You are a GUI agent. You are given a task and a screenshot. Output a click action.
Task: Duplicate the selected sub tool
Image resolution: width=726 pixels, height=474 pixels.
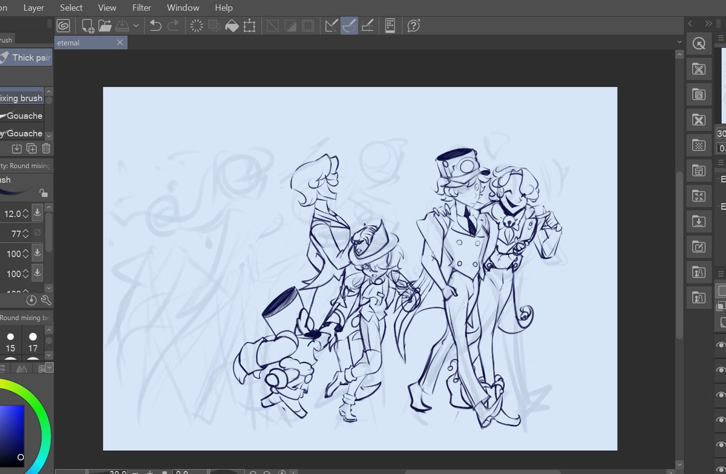pyautogui.click(x=31, y=148)
